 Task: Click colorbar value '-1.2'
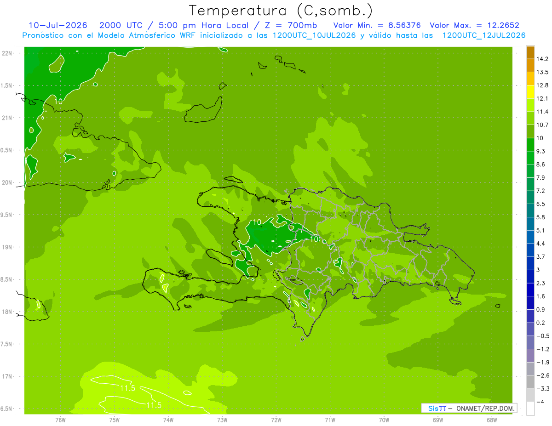[543, 349]
